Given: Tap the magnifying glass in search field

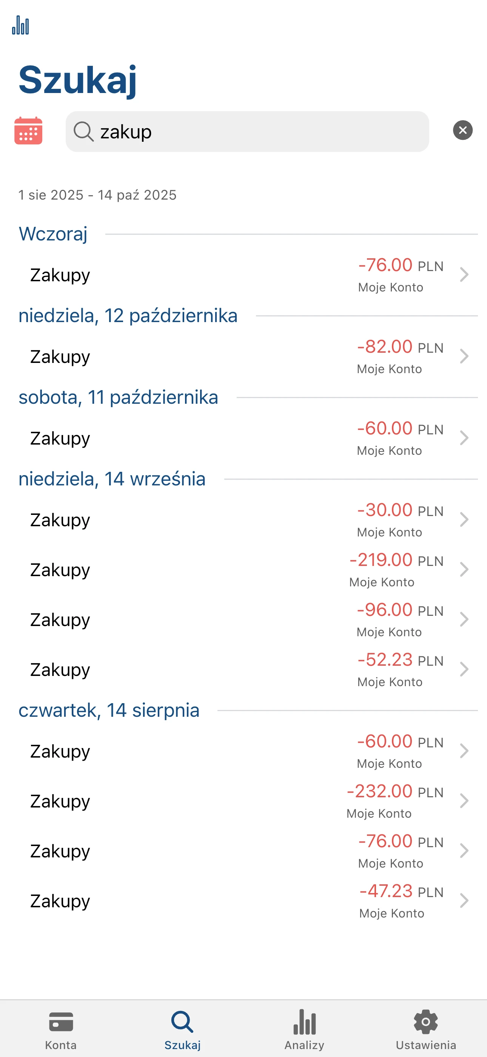Looking at the screenshot, I should pos(84,132).
